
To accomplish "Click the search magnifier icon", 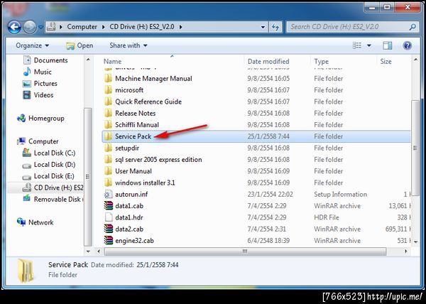I will (x=413, y=27).
